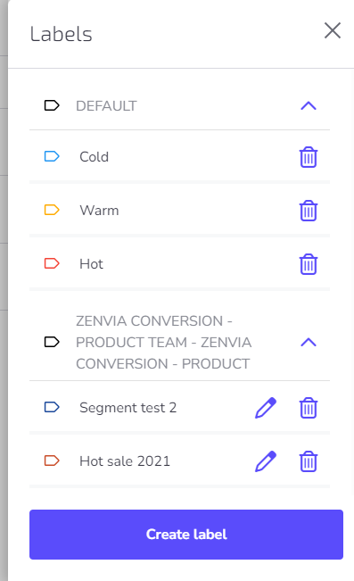This screenshot has width=354, height=581.
Task: Delete the Hot sale 2021 label
Action: tap(309, 461)
